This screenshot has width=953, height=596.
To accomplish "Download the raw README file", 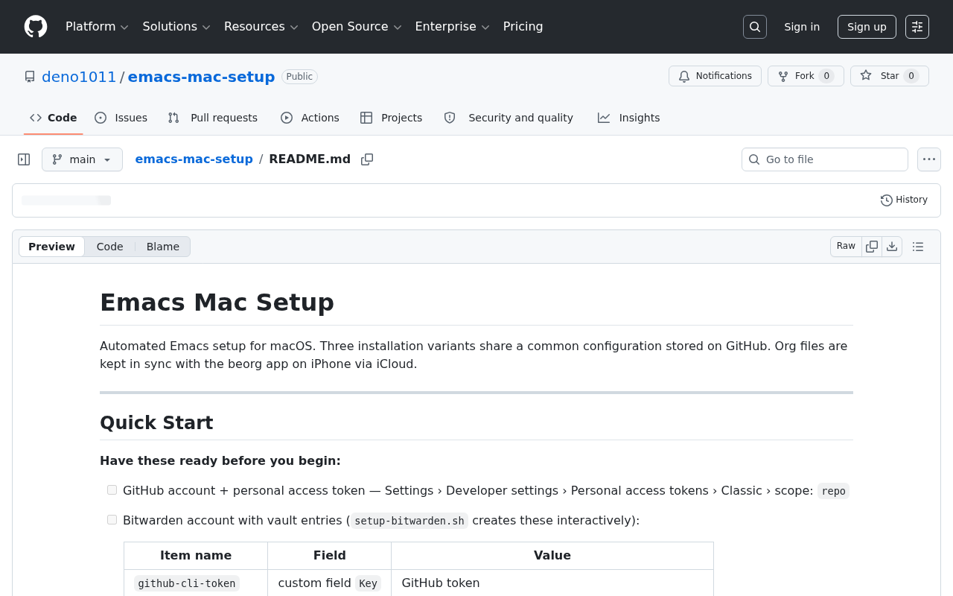I will [x=892, y=247].
